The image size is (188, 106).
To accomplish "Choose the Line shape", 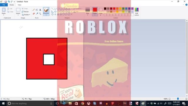I will [52, 9].
